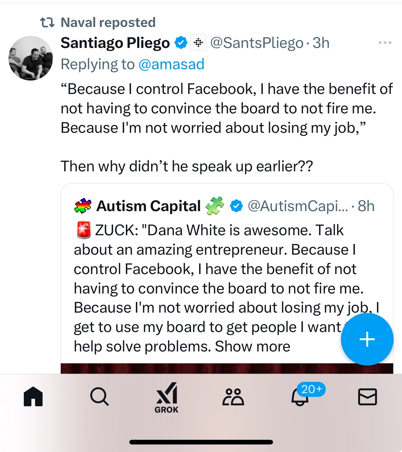Screen dimensions: 402x452
Task: Tap Autism Capital's rainbow puzzle avatar
Action: tap(83, 206)
